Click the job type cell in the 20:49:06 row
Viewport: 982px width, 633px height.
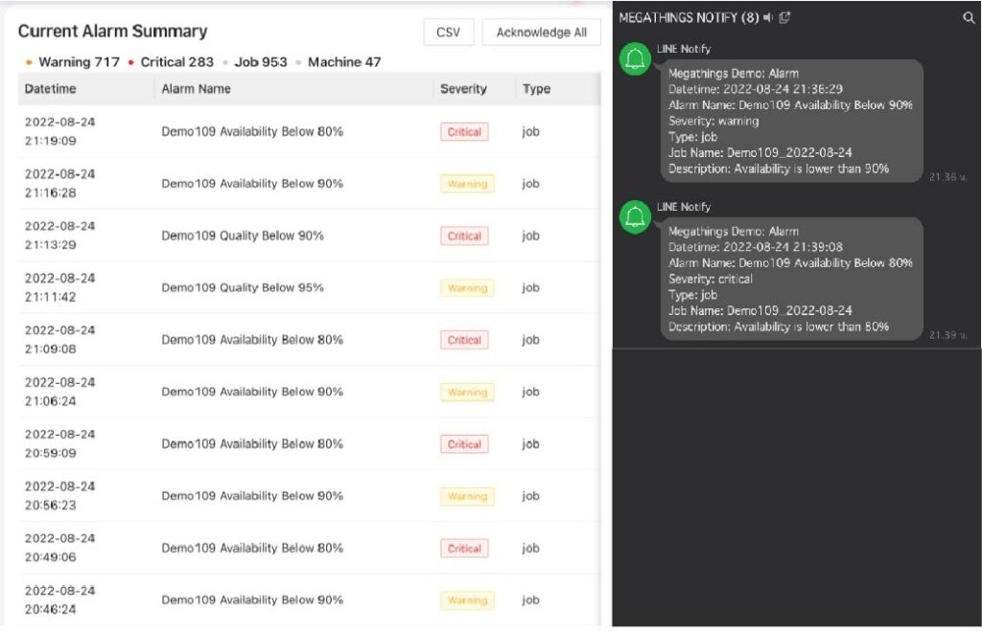(530, 548)
